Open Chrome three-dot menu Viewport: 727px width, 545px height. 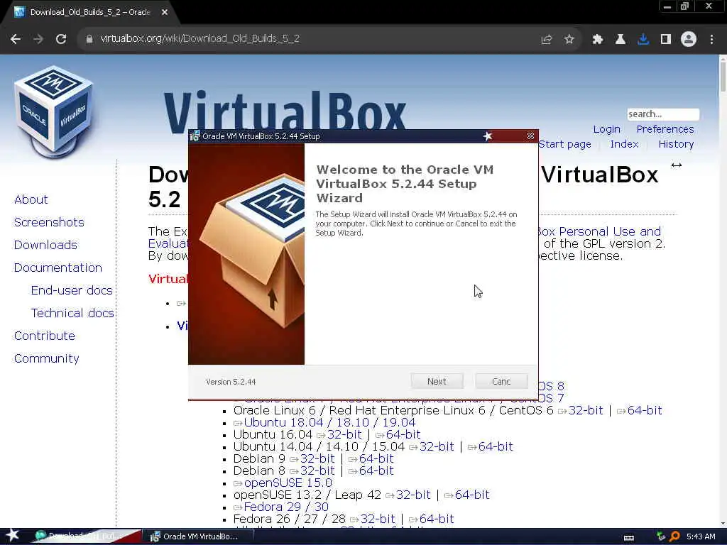tap(711, 40)
